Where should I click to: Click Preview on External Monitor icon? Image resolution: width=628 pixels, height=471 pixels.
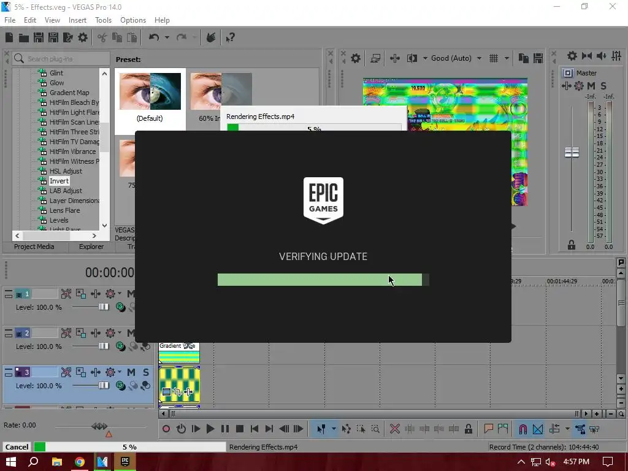[x=375, y=58]
